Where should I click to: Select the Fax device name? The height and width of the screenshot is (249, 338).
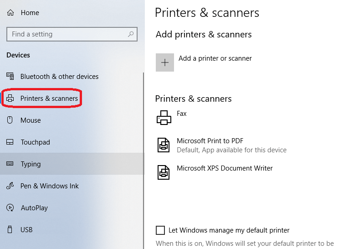tap(182, 114)
